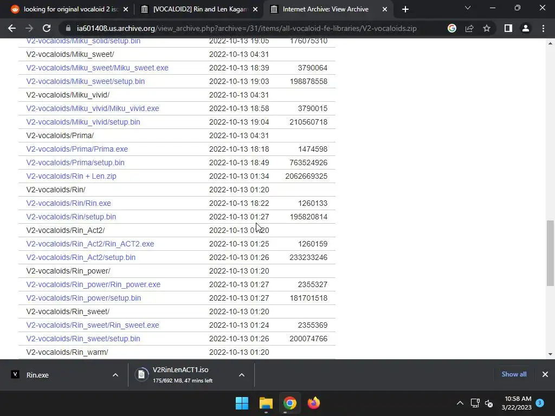This screenshot has height=416, width=555.
Task: Open the browser side panel
Action: [x=508, y=28]
